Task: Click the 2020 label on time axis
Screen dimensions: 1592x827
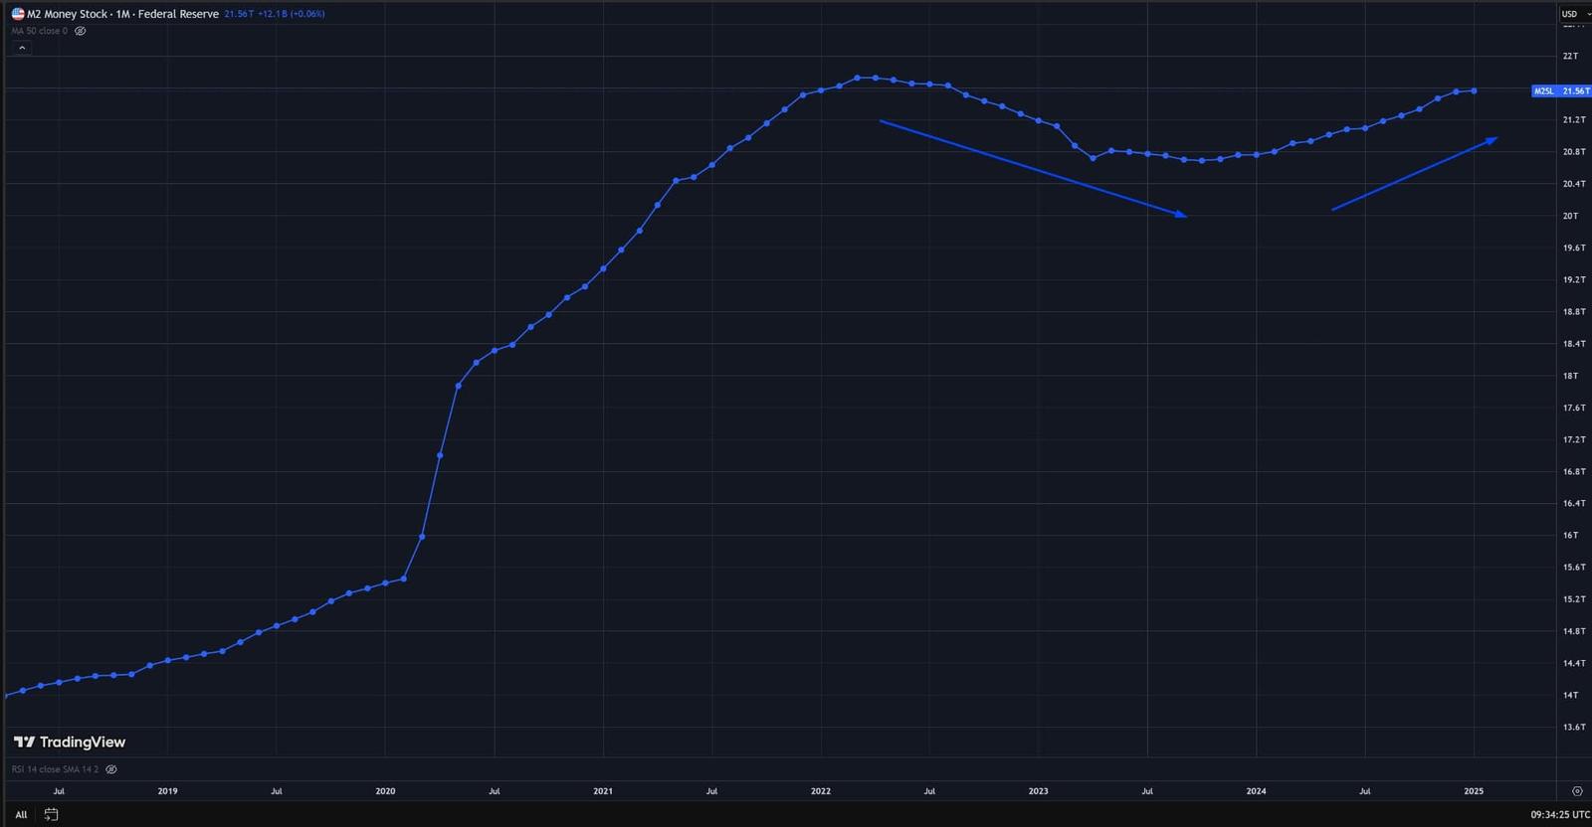Action: tap(385, 791)
